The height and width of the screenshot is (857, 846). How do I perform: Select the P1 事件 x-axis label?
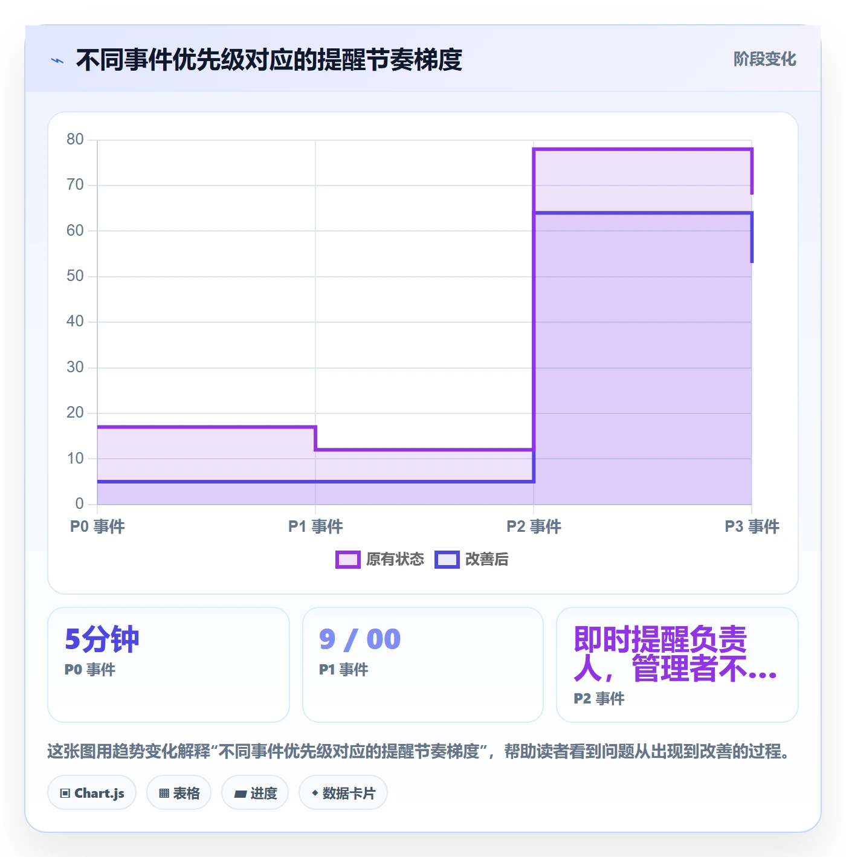(315, 526)
